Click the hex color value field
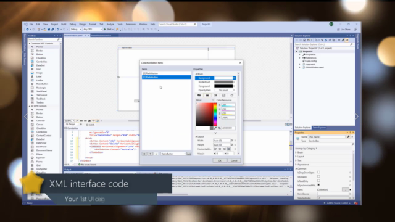Image resolution: width=395 pixels, height=222 pixels. (228, 128)
